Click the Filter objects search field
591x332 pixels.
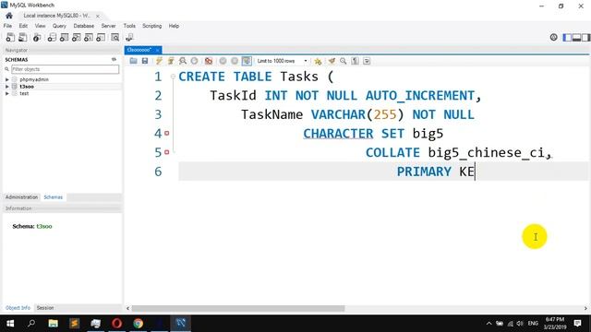point(66,69)
